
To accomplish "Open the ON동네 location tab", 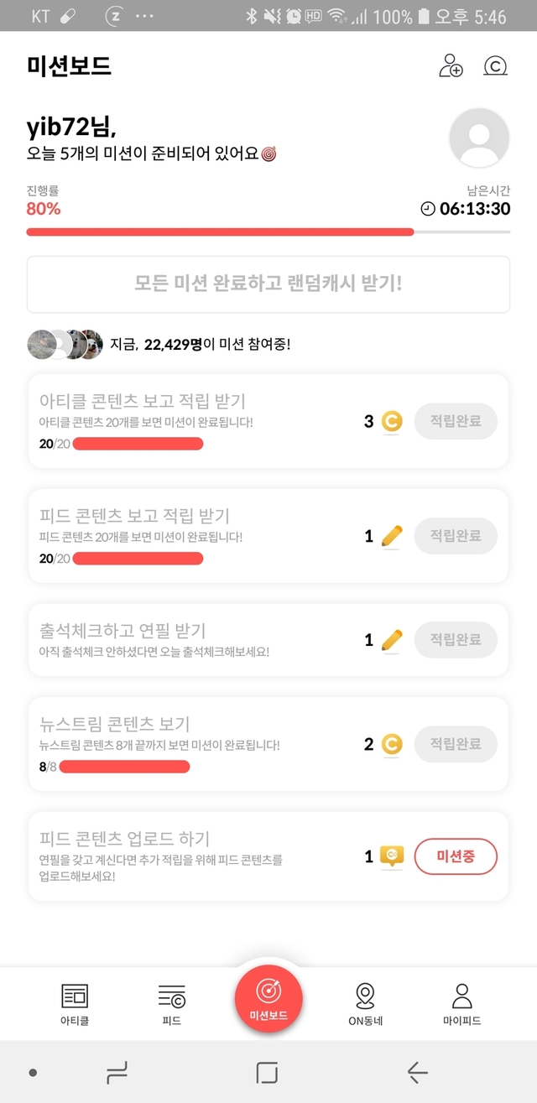I will tap(365, 1004).
